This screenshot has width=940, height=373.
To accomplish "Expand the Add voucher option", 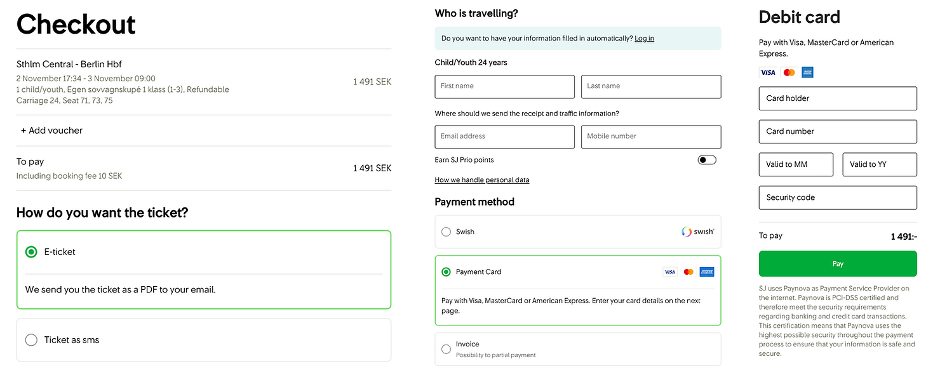I will (x=51, y=131).
